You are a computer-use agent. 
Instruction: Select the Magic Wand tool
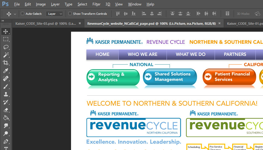pyautogui.click(x=6, y=55)
